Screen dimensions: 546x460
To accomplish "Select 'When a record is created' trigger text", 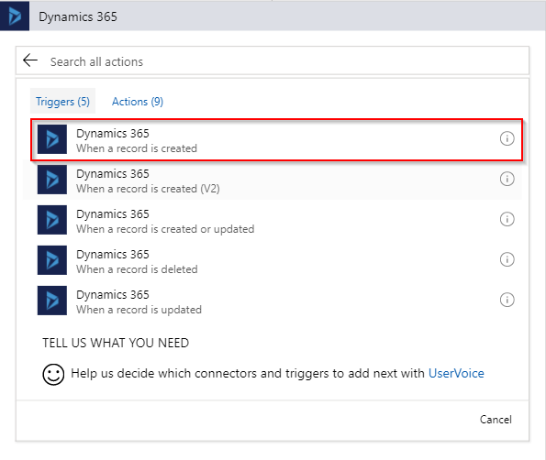I will pos(137,148).
